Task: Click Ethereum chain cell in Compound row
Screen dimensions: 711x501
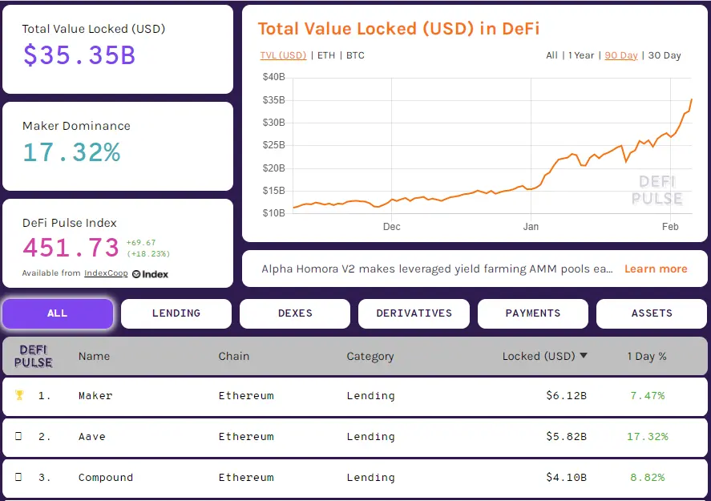Action: 246,478
